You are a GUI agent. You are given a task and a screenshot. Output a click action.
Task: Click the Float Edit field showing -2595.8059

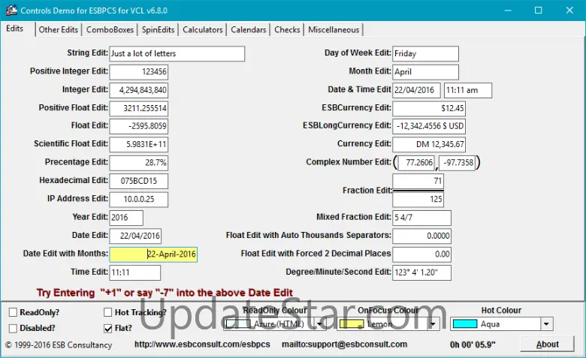[x=139, y=126]
